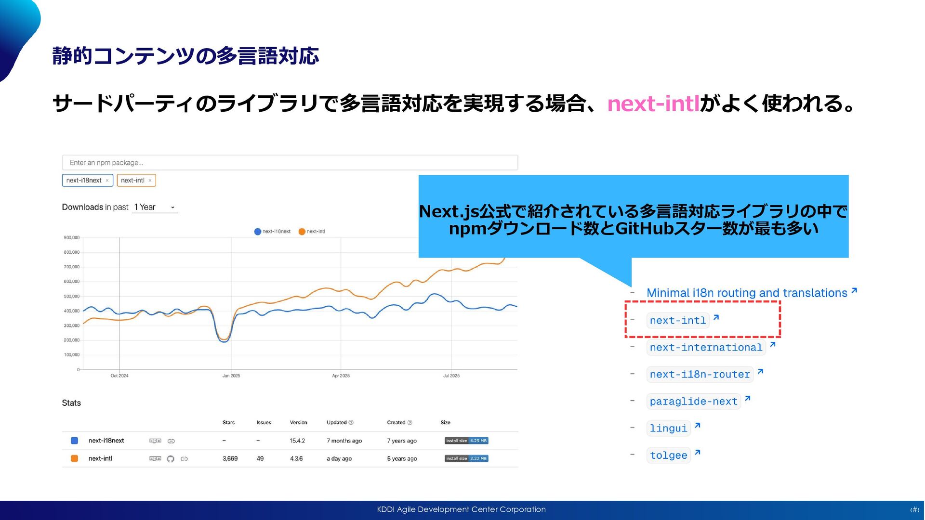Open the 1 Year downloads period dropdown
The image size is (925, 520).
coord(154,208)
